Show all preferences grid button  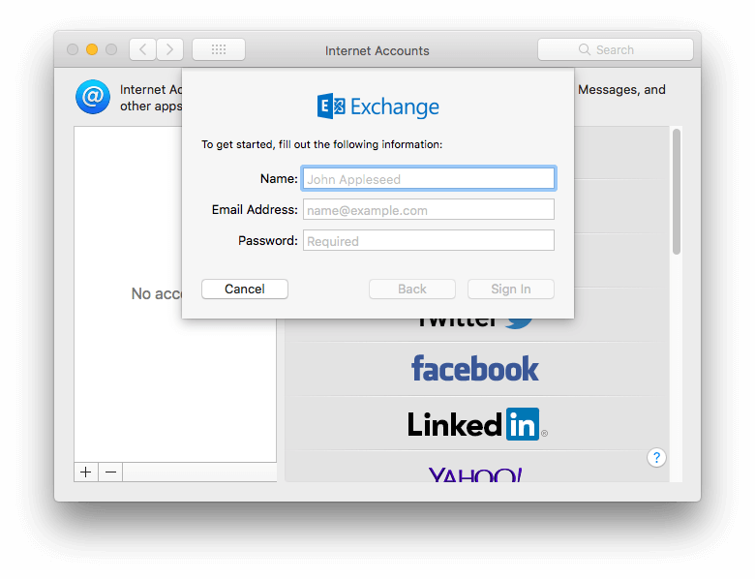pyautogui.click(x=219, y=49)
